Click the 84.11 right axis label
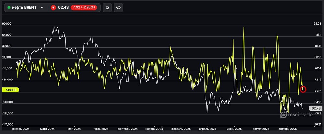Screen dimensions: 324x134 (x=318, y=46)
